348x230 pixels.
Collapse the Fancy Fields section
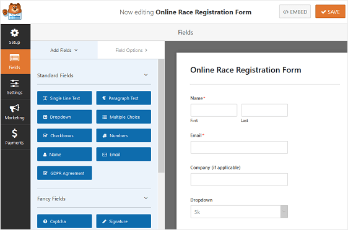pos(146,198)
